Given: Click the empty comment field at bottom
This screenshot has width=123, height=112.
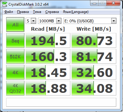Looking at the screenshot, I should coord(61,102).
